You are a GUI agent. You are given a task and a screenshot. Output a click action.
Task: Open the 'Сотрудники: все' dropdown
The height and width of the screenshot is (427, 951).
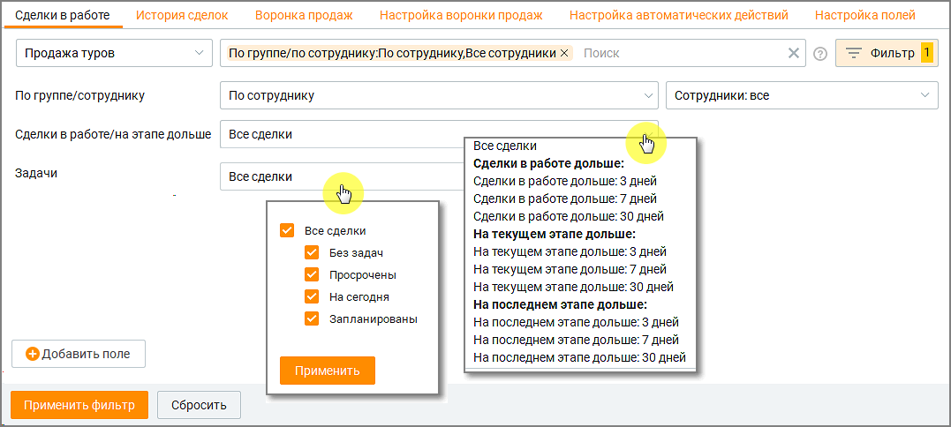802,95
